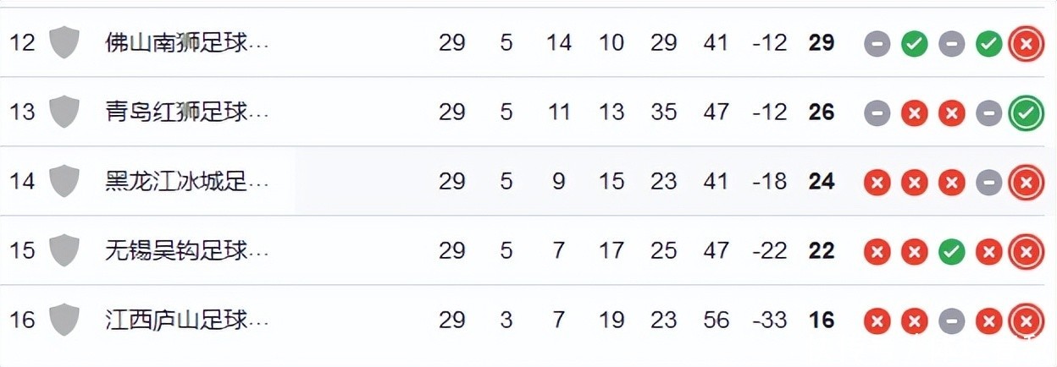Screen dimensions: 1057x367
Task: Click the shield crest beside 青岛红狮足球
Action: click(64, 112)
